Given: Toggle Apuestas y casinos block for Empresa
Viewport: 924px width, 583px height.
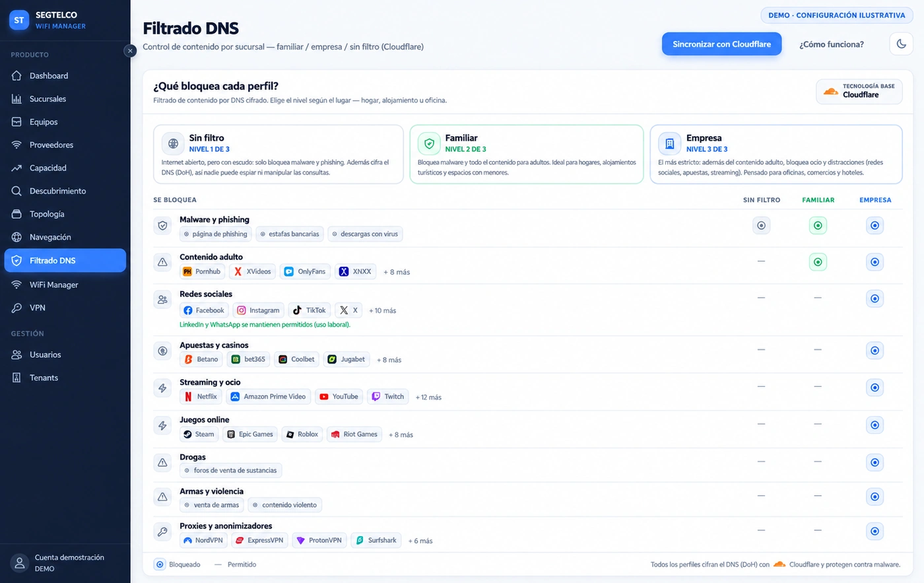Looking at the screenshot, I should click(874, 351).
